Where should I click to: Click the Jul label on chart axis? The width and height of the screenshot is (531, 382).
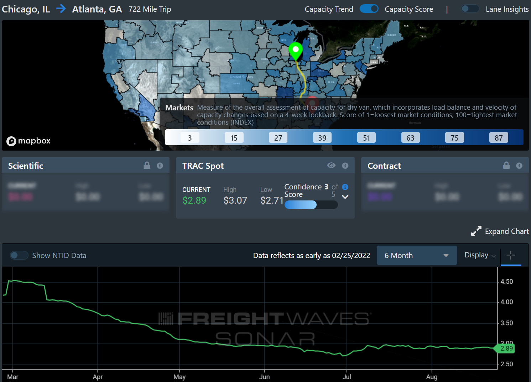click(x=347, y=377)
